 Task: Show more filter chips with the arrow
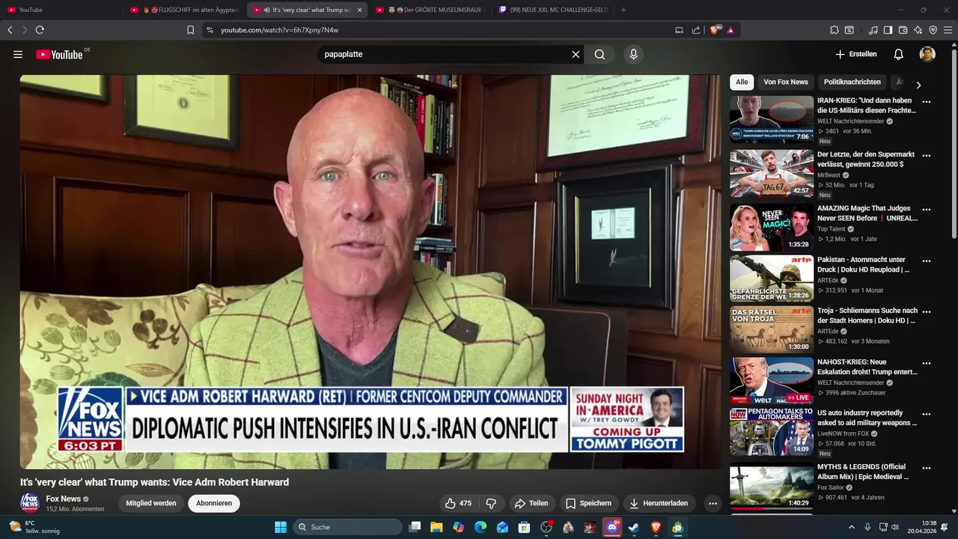coord(918,85)
